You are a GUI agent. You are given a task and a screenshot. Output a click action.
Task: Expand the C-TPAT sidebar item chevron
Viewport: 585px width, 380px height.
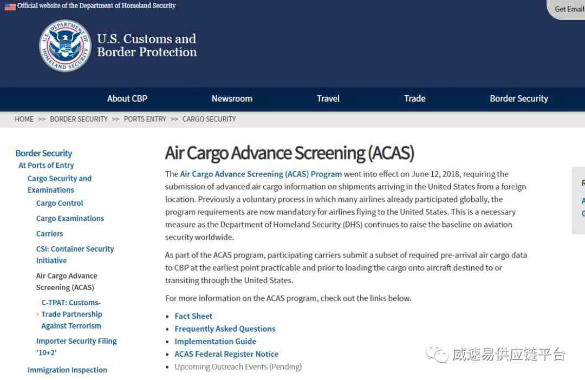click(x=37, y=314)
